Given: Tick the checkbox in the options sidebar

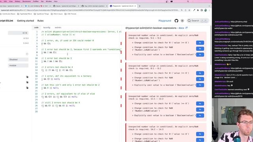Looking at the screenshot, I should click(27, 54).
